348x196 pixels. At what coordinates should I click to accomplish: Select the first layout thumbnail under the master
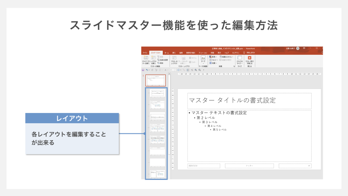[x=158, y=93]
